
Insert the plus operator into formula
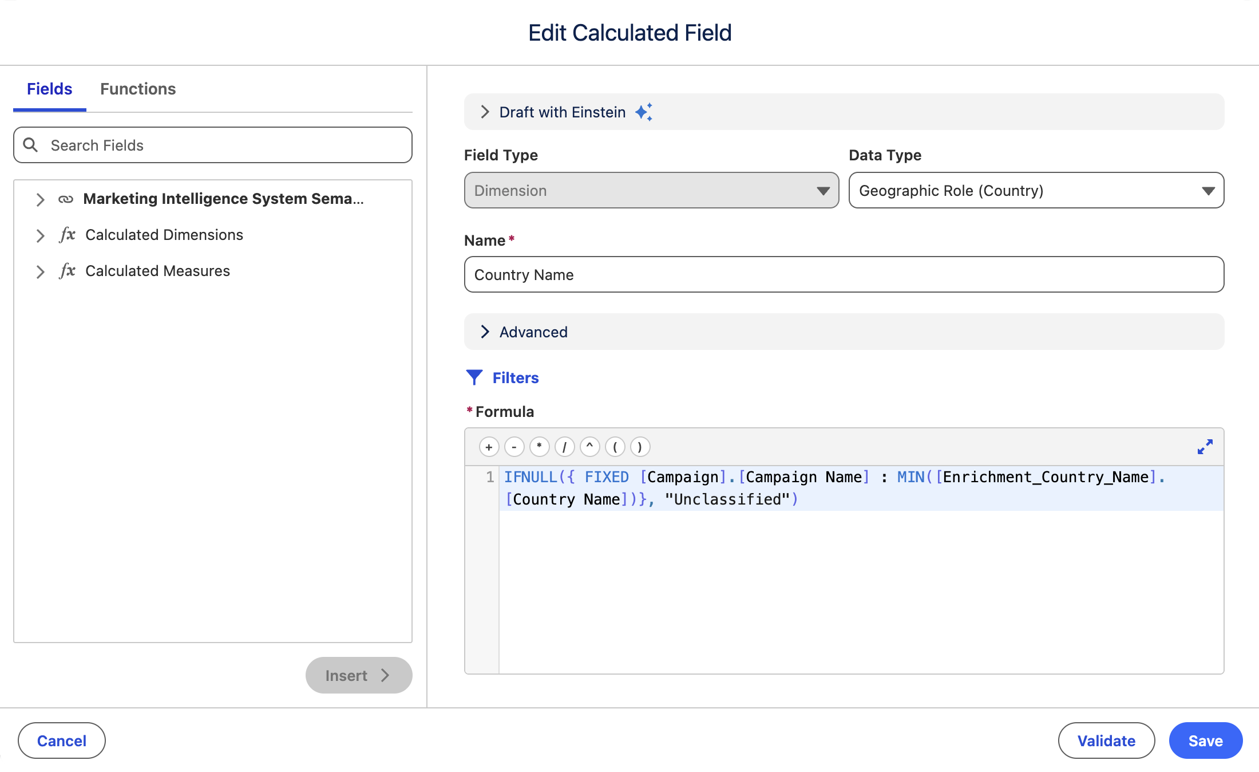489,447
